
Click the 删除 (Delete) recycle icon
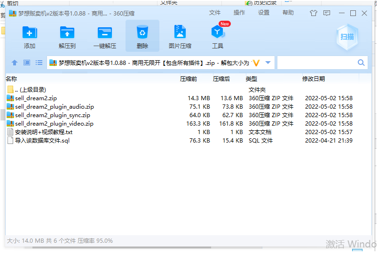pyautogui.click(x=142, y=36)
